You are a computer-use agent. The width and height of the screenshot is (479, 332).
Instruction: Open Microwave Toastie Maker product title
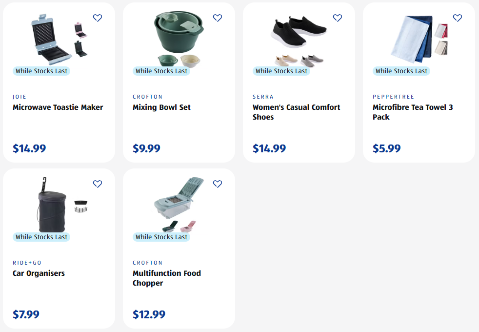click(58, 107)
